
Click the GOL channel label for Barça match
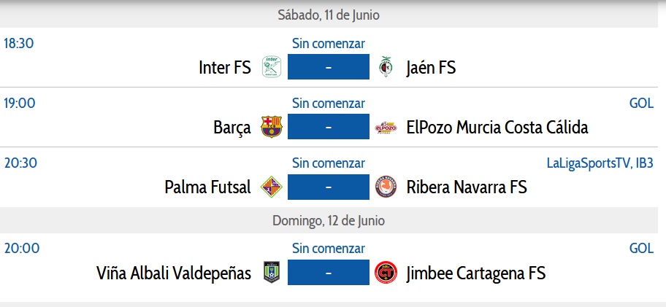[x=641, y=104]
